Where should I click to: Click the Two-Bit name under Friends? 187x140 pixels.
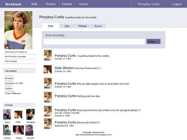click(30, 138)
